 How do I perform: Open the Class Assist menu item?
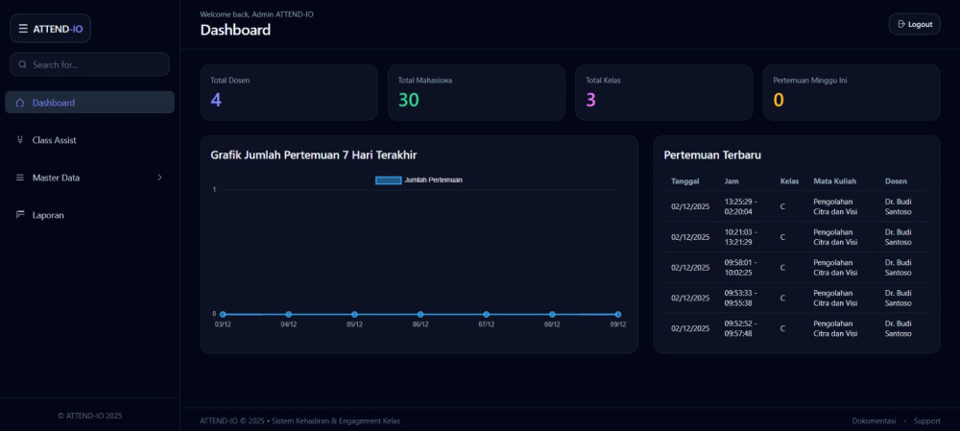(54, 140)
